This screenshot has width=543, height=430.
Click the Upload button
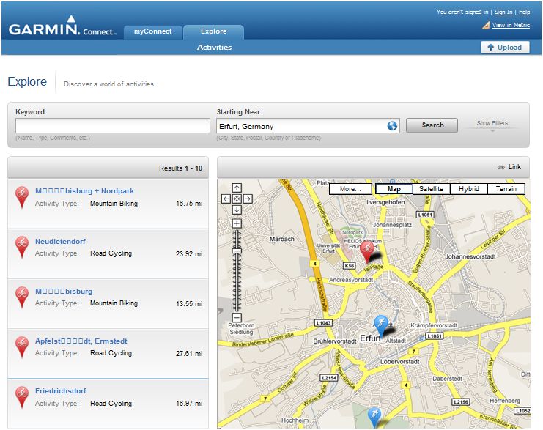(x=506, y=47)
